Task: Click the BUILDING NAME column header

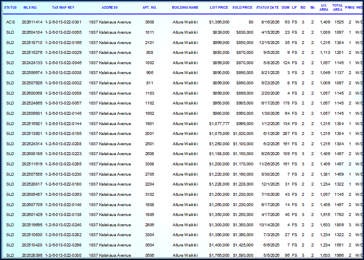Action: pyautogui.click(x=185, y=7)
